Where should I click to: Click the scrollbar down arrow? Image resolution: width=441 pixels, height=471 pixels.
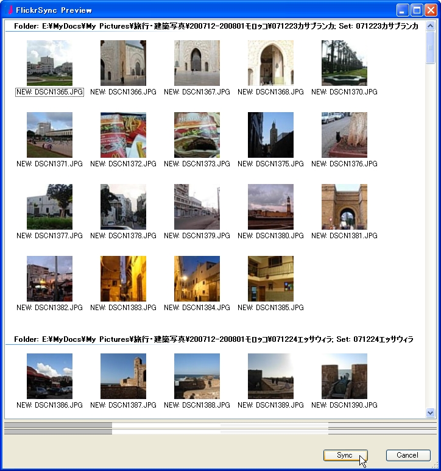[x=430, y=413]
